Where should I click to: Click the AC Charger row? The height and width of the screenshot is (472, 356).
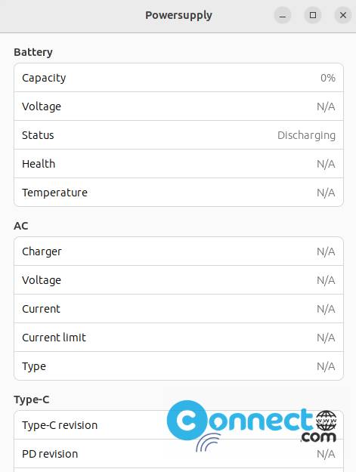[178, 251]
